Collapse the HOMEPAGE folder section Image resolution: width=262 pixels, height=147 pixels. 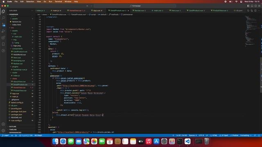pyautogui.click(x=14, y=15)
